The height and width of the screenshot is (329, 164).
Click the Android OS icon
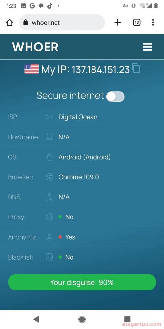pos(50,157)
